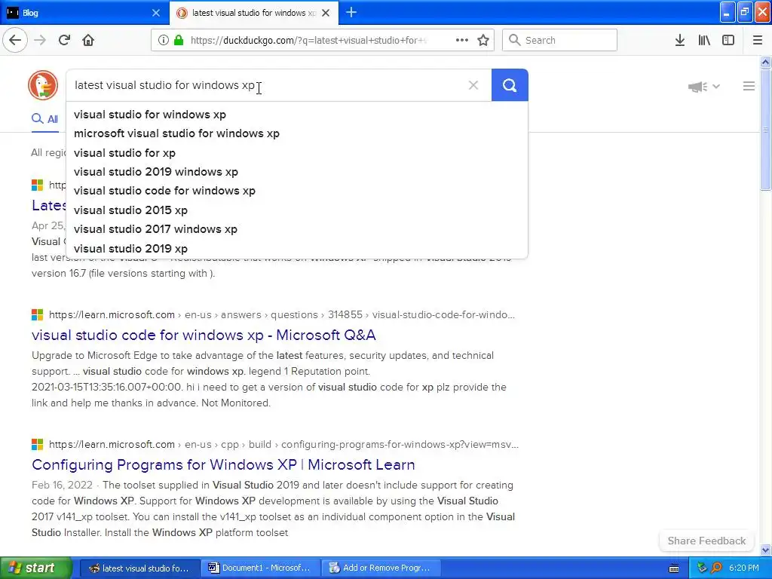The width and height of the screenshot is (772, 579).
Task: Click the vertical scrollbar thumb
Action: [766, 129]
